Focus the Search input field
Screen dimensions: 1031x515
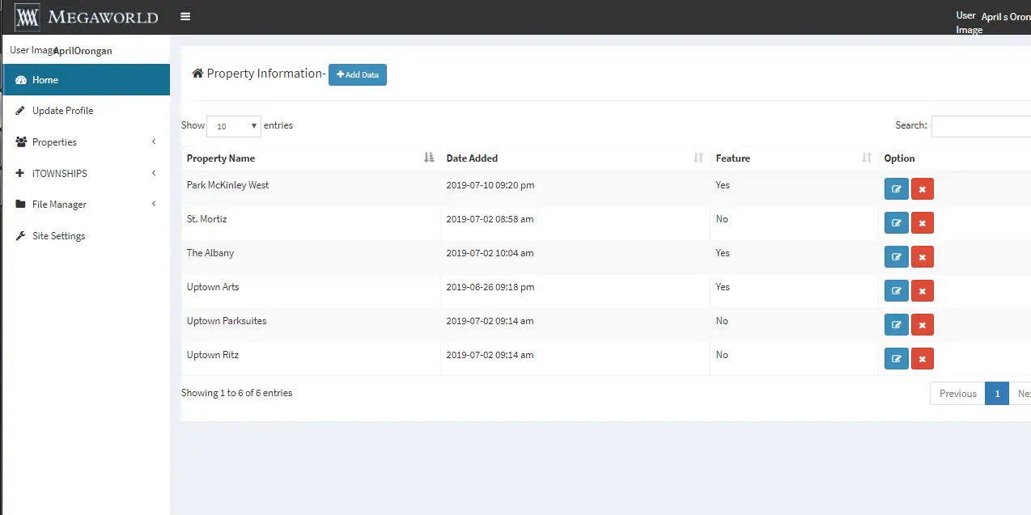pyautogui.click(x=981, y=126)
